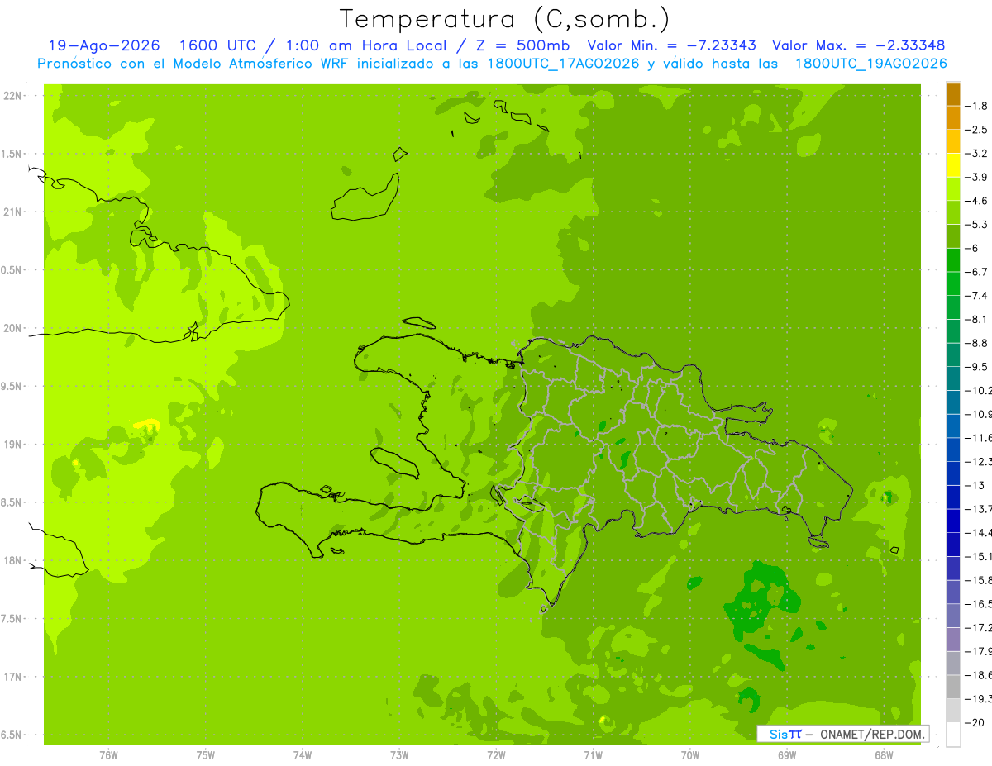Click the date '19-Ago-2026'
Image resolution: width=992 pixels, height=766 pixels.
[103, 45]
